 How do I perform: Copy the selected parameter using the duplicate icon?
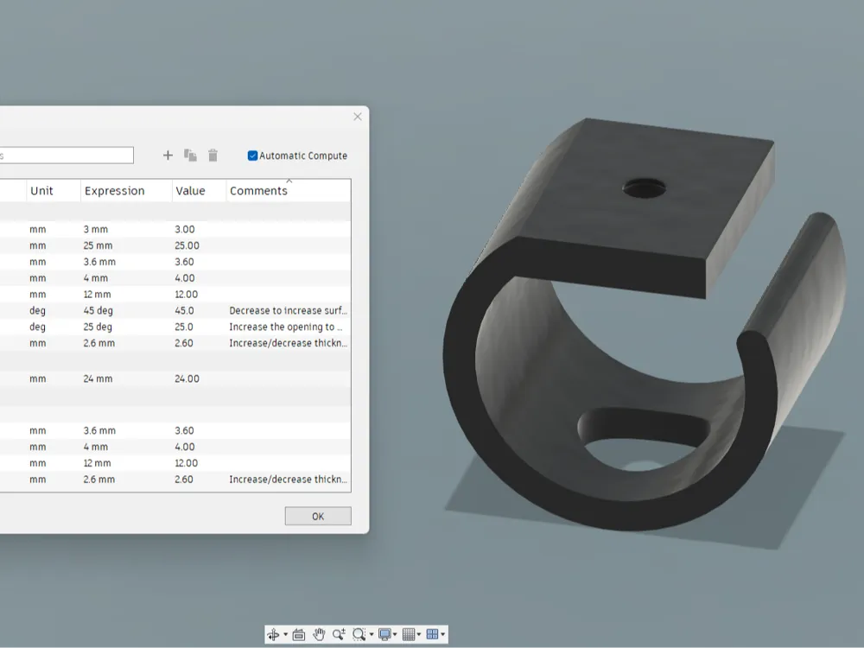(190, 156)
